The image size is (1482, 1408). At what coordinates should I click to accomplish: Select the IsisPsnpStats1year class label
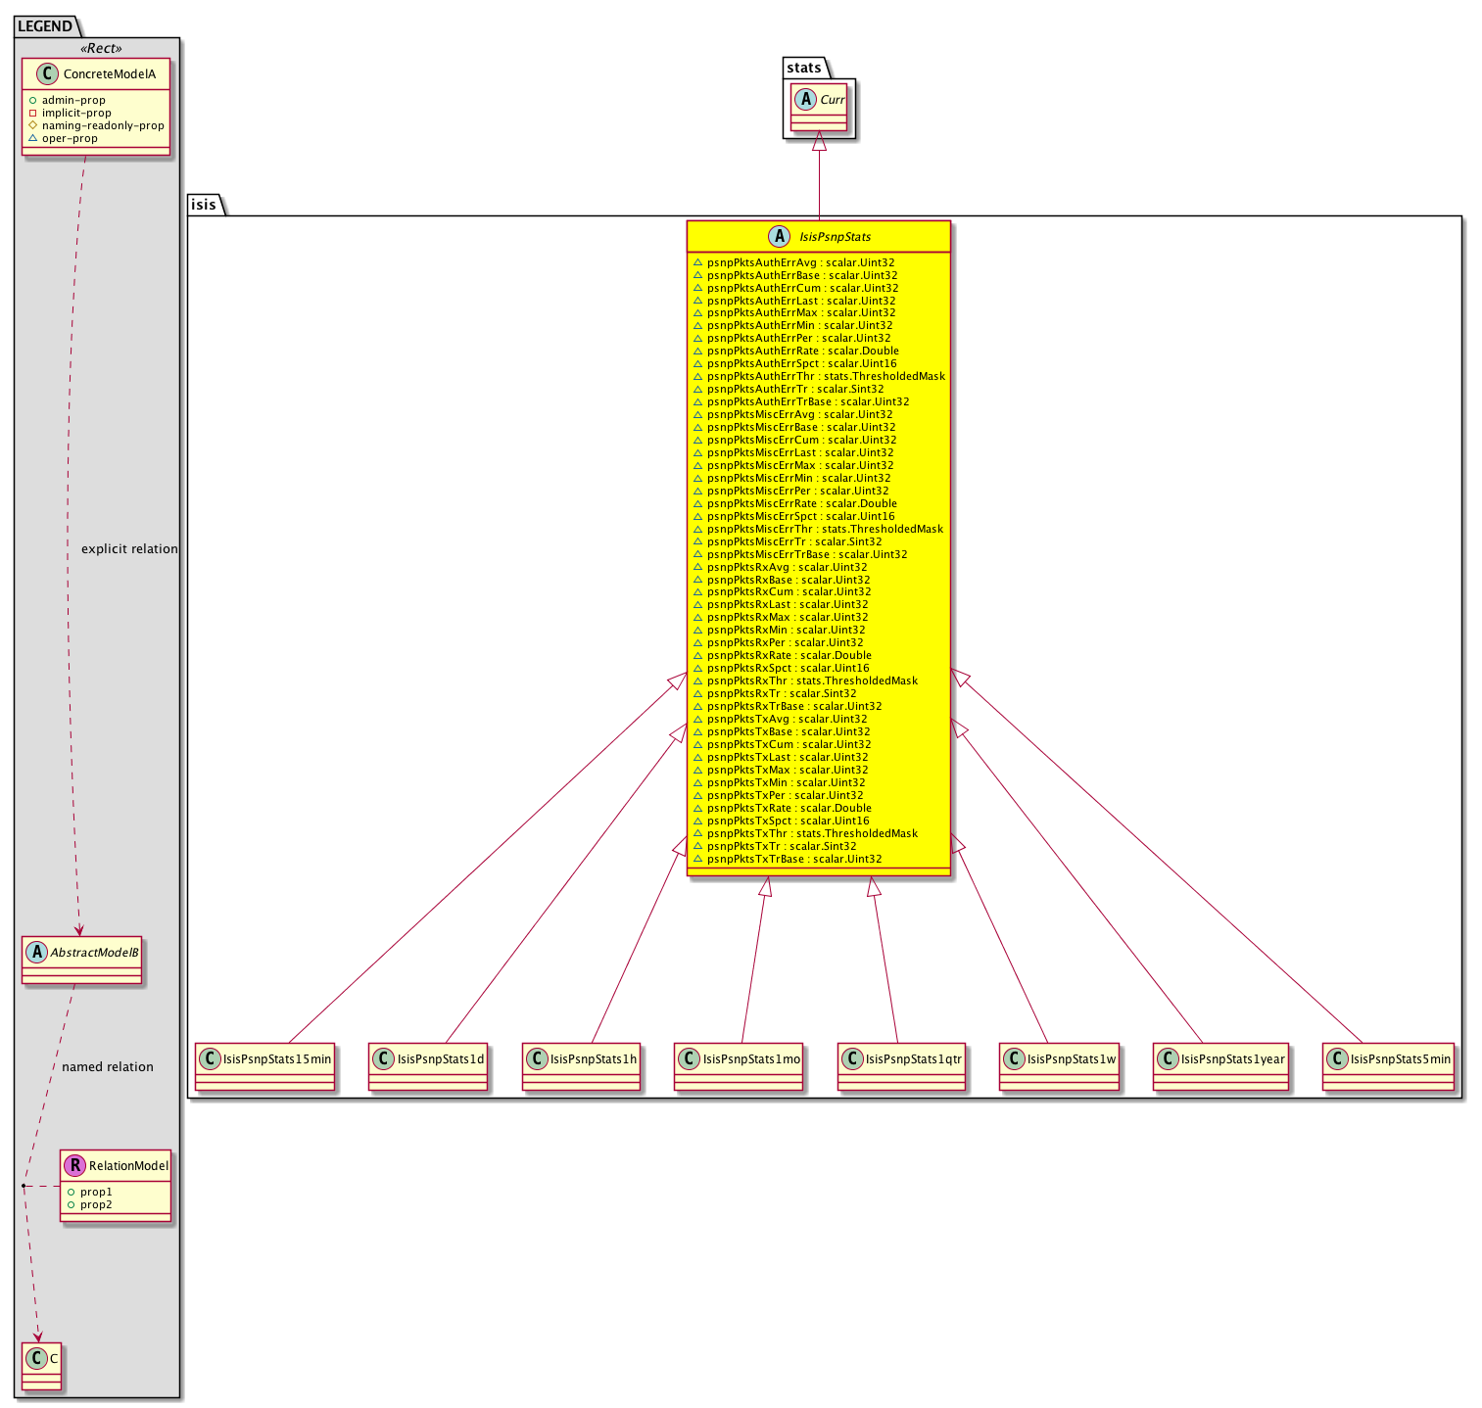1232,1058
